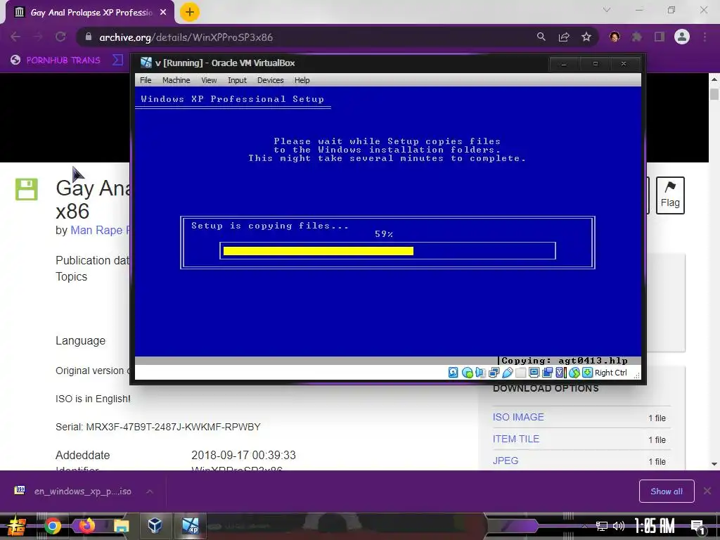Image resolution: width=720 pixels, height=540 pixels.
Task: Switch to running XP VM taskbar icon
Action: 190,525
